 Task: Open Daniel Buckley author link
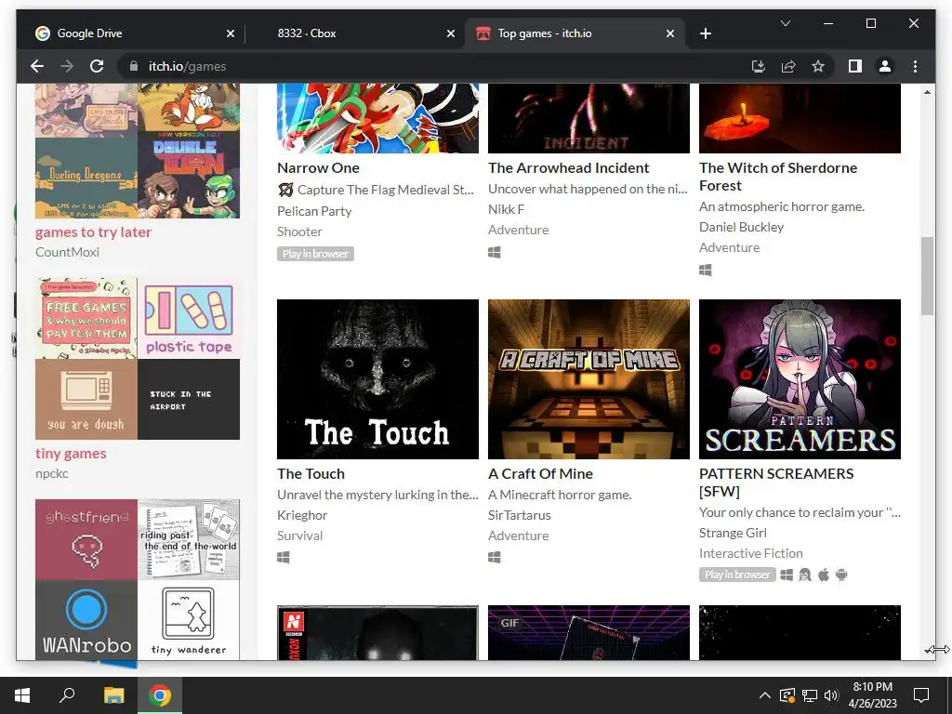coord(741,227)
